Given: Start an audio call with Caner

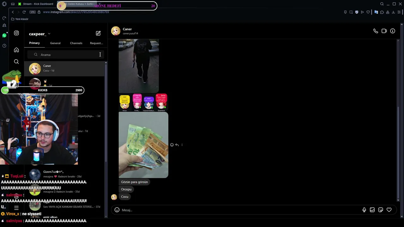Looking at the screenshot, I should click(376, 31).
